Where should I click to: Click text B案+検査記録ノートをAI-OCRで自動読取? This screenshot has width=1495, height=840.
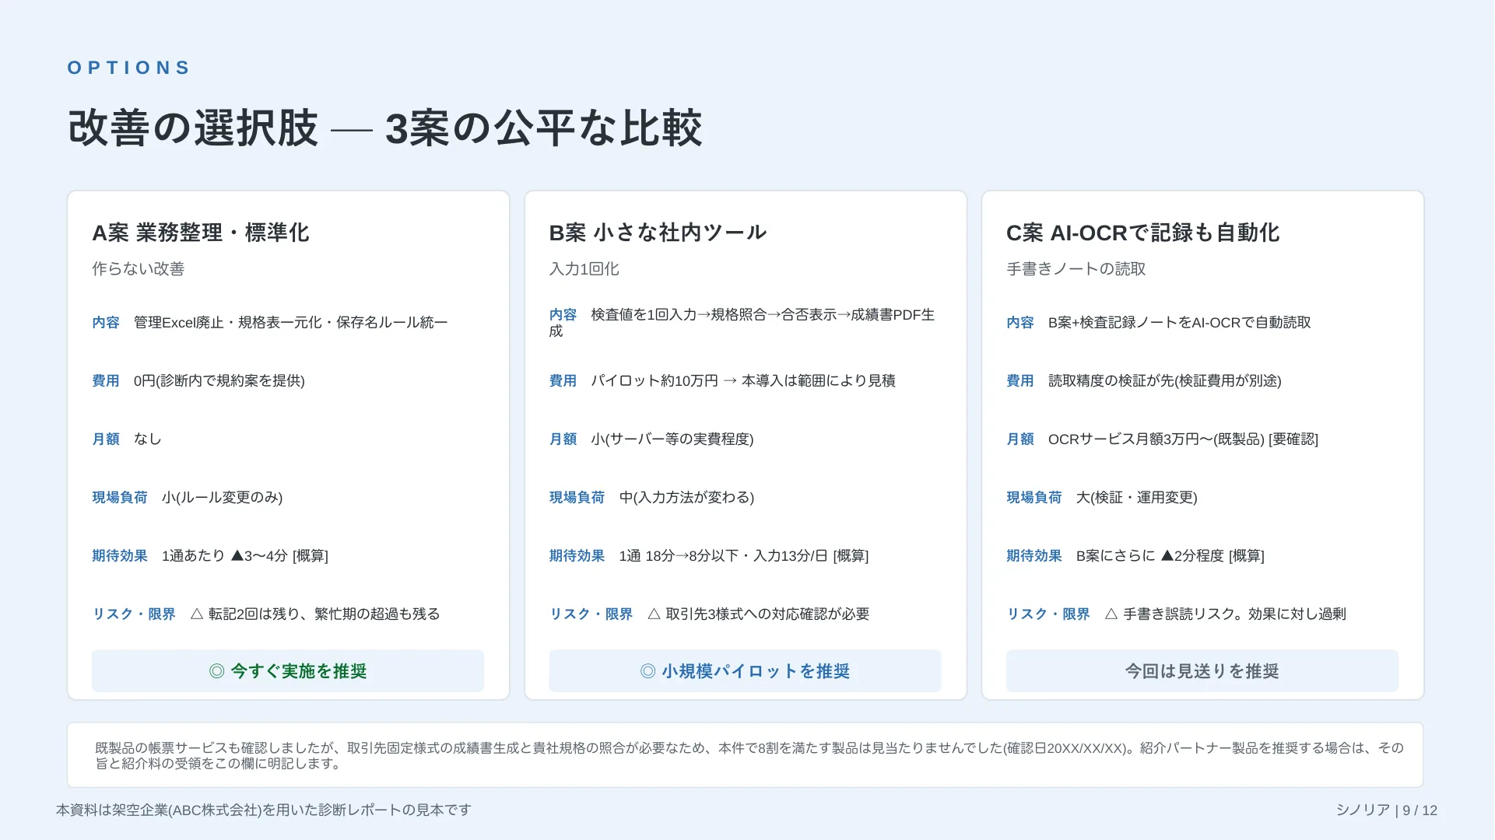tap(1179, 322)
